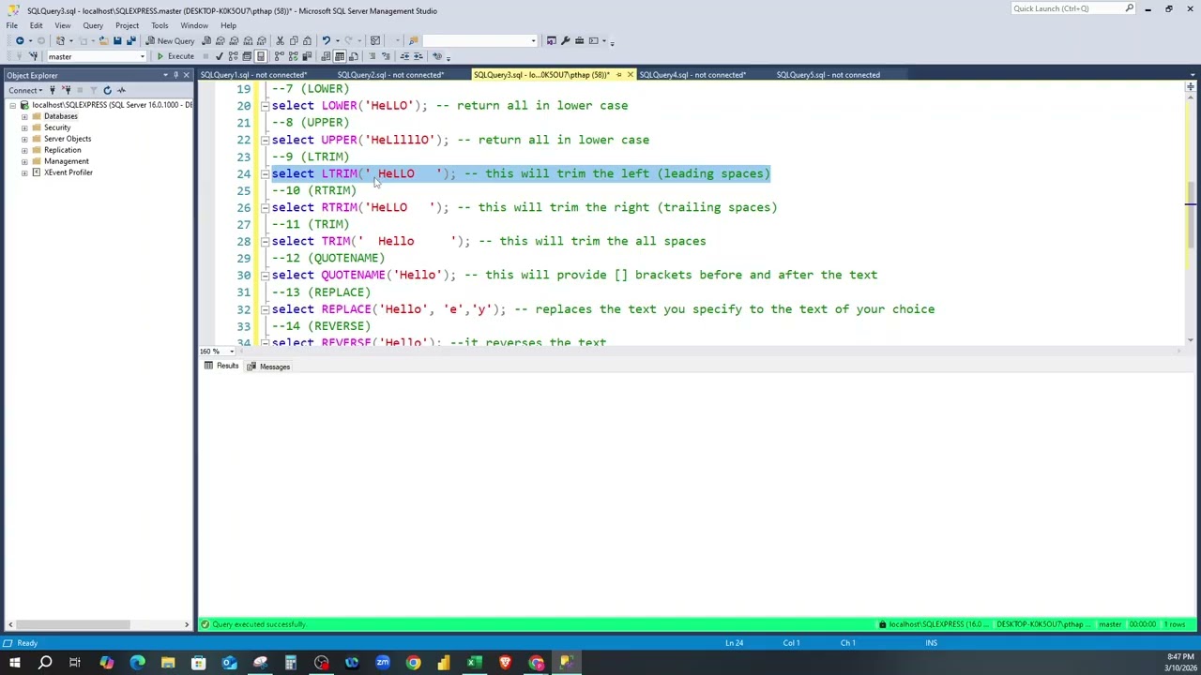The width and height of the screenshot is (1201, 675).
Task: Click the Windows Start button
Action: coord(14,664)
